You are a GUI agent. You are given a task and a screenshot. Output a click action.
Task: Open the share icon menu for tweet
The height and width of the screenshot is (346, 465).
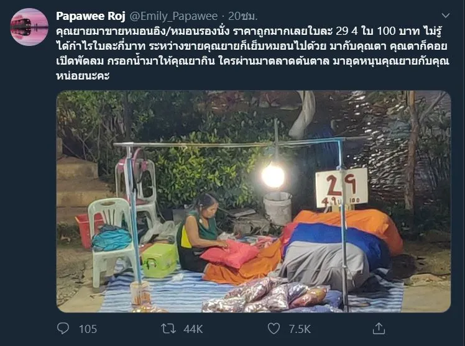click(379, 329)
